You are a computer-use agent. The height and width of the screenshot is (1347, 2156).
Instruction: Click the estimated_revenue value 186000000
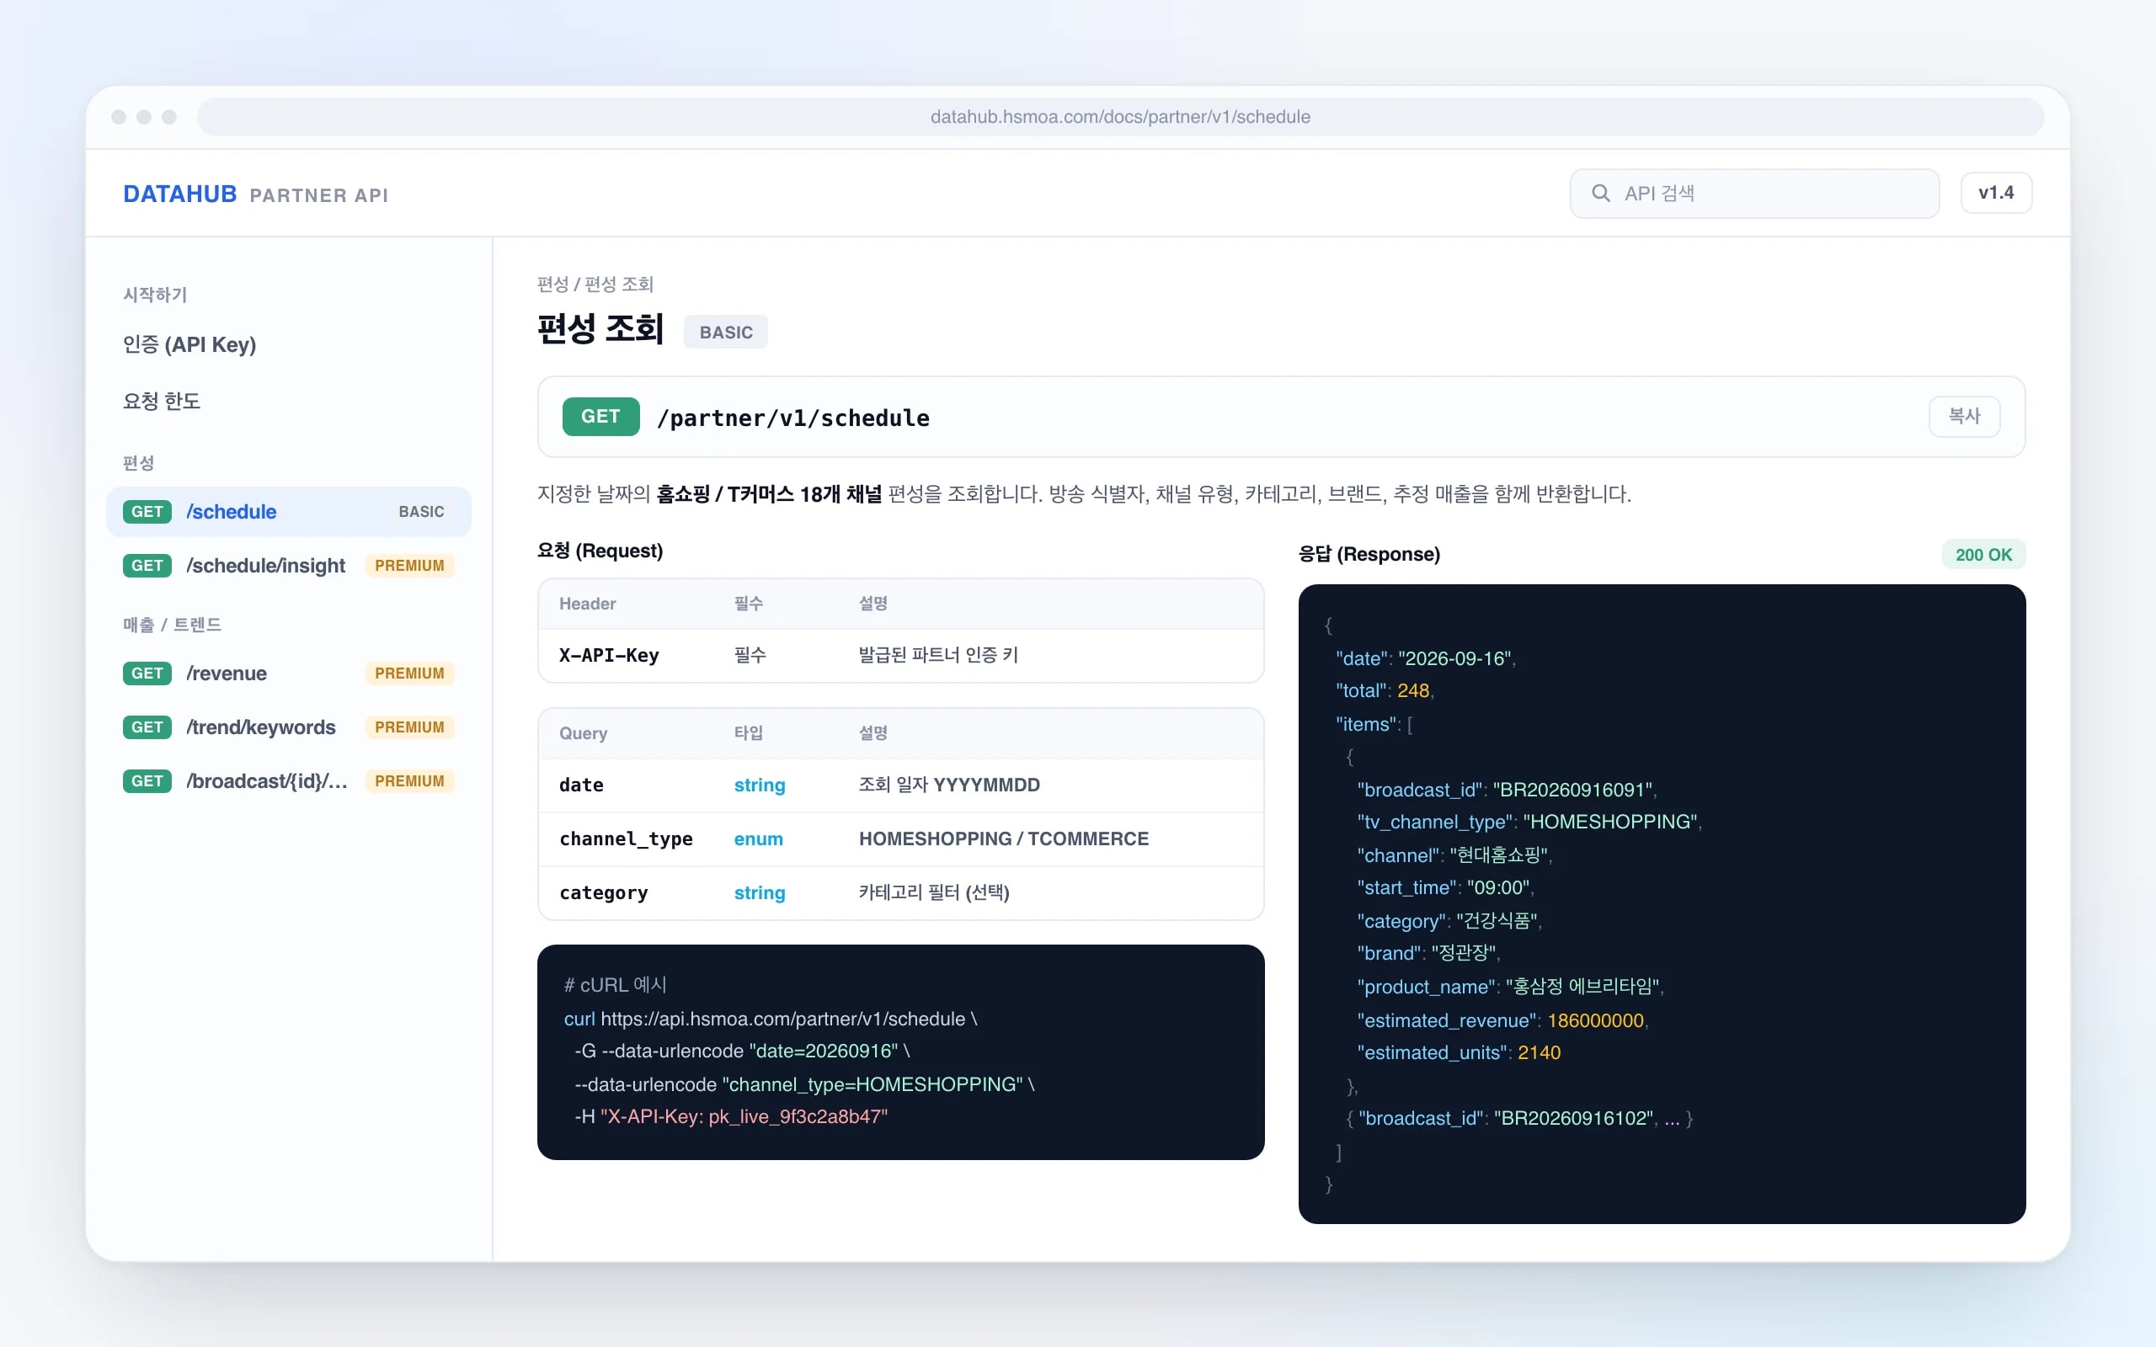click(x=1595, y=1020)
